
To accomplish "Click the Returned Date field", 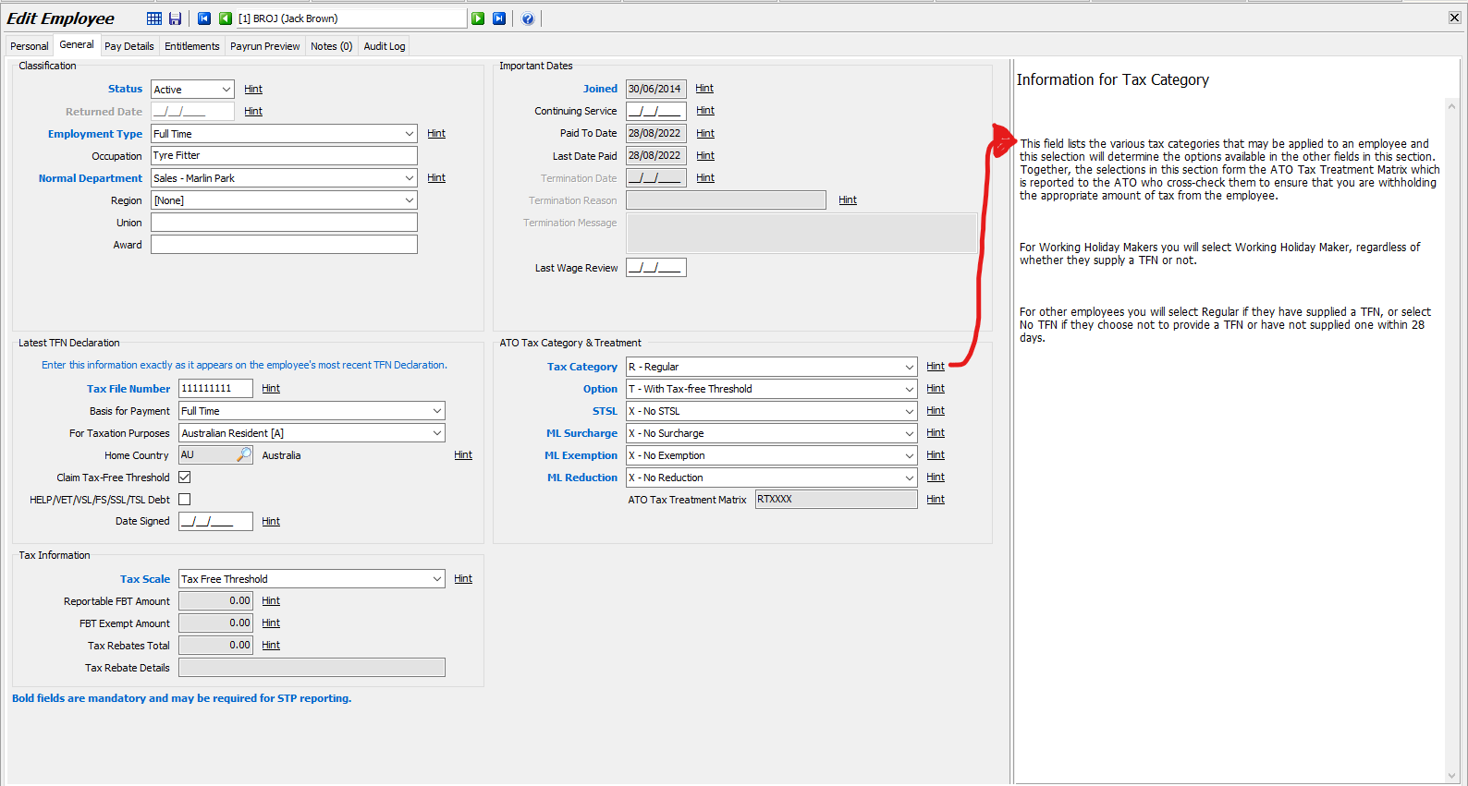I will tap(193, 112).
